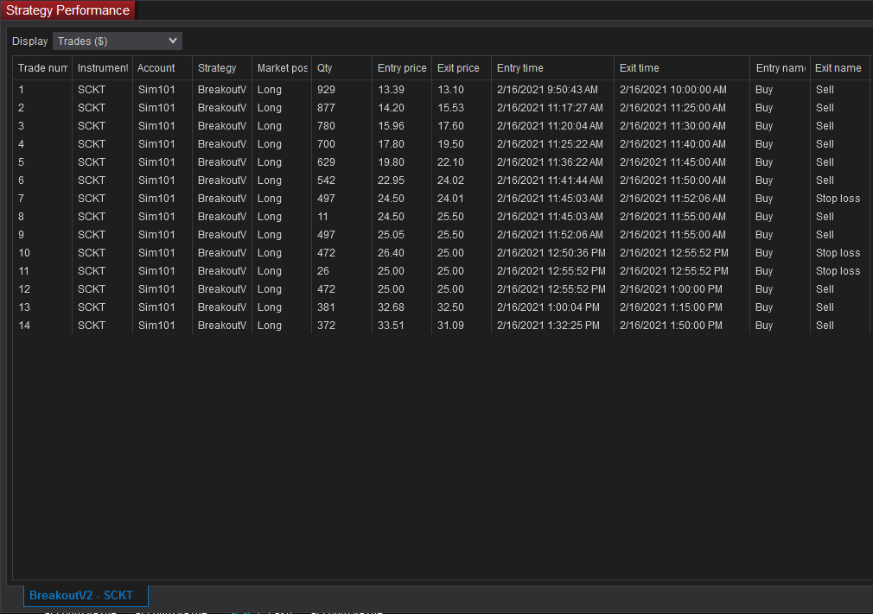Click exit time 2/16/2021 11:50:00 AM
This screenshot has width=873, height=614.
coord(672,180)
